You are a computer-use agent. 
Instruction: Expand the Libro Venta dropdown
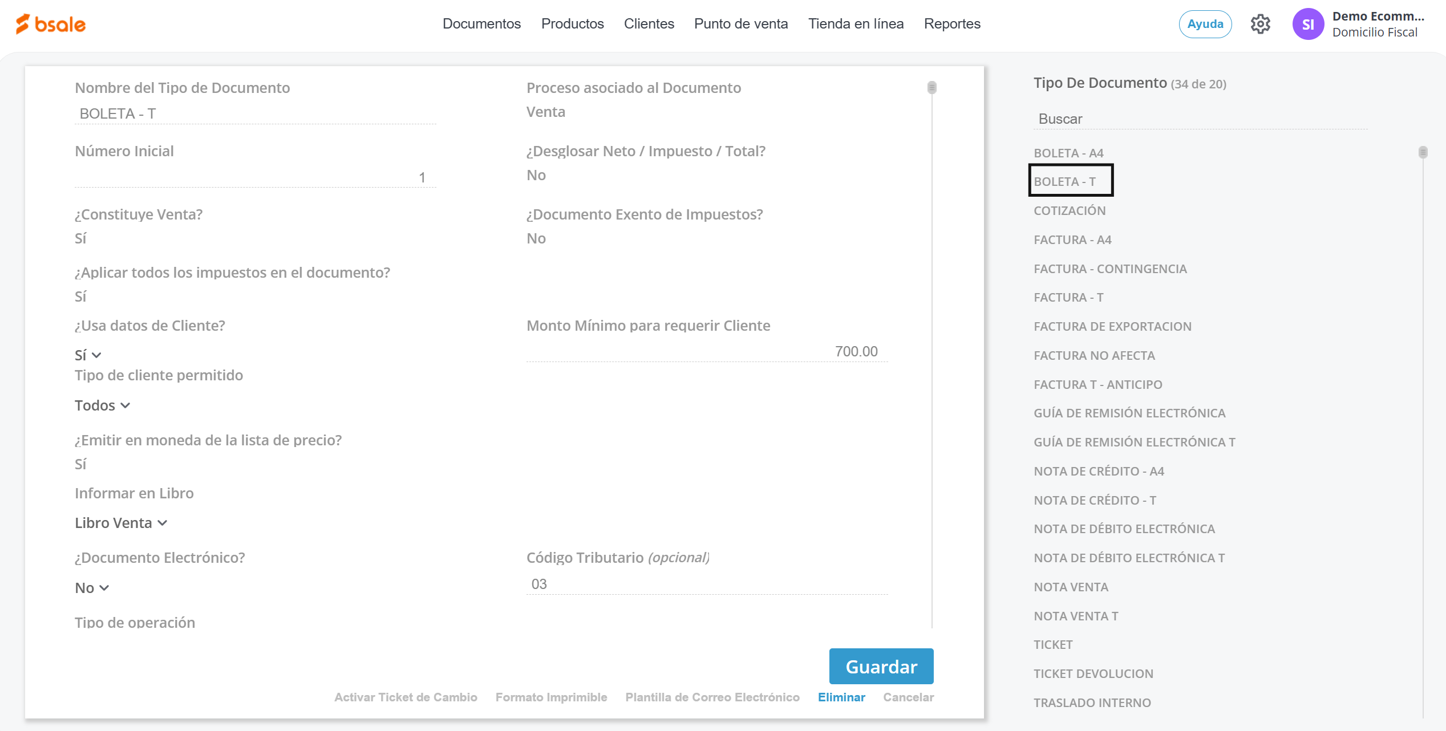pyautogui.click(x=120, y=523)
